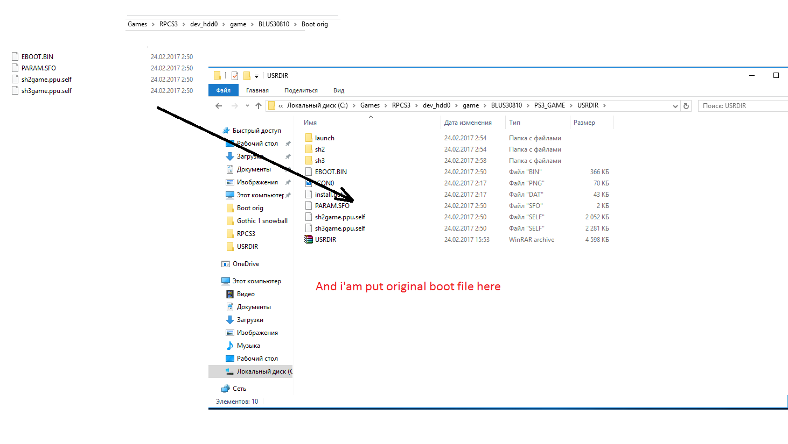
Task: Sort files by Размер column header
Action: (584, 123)
